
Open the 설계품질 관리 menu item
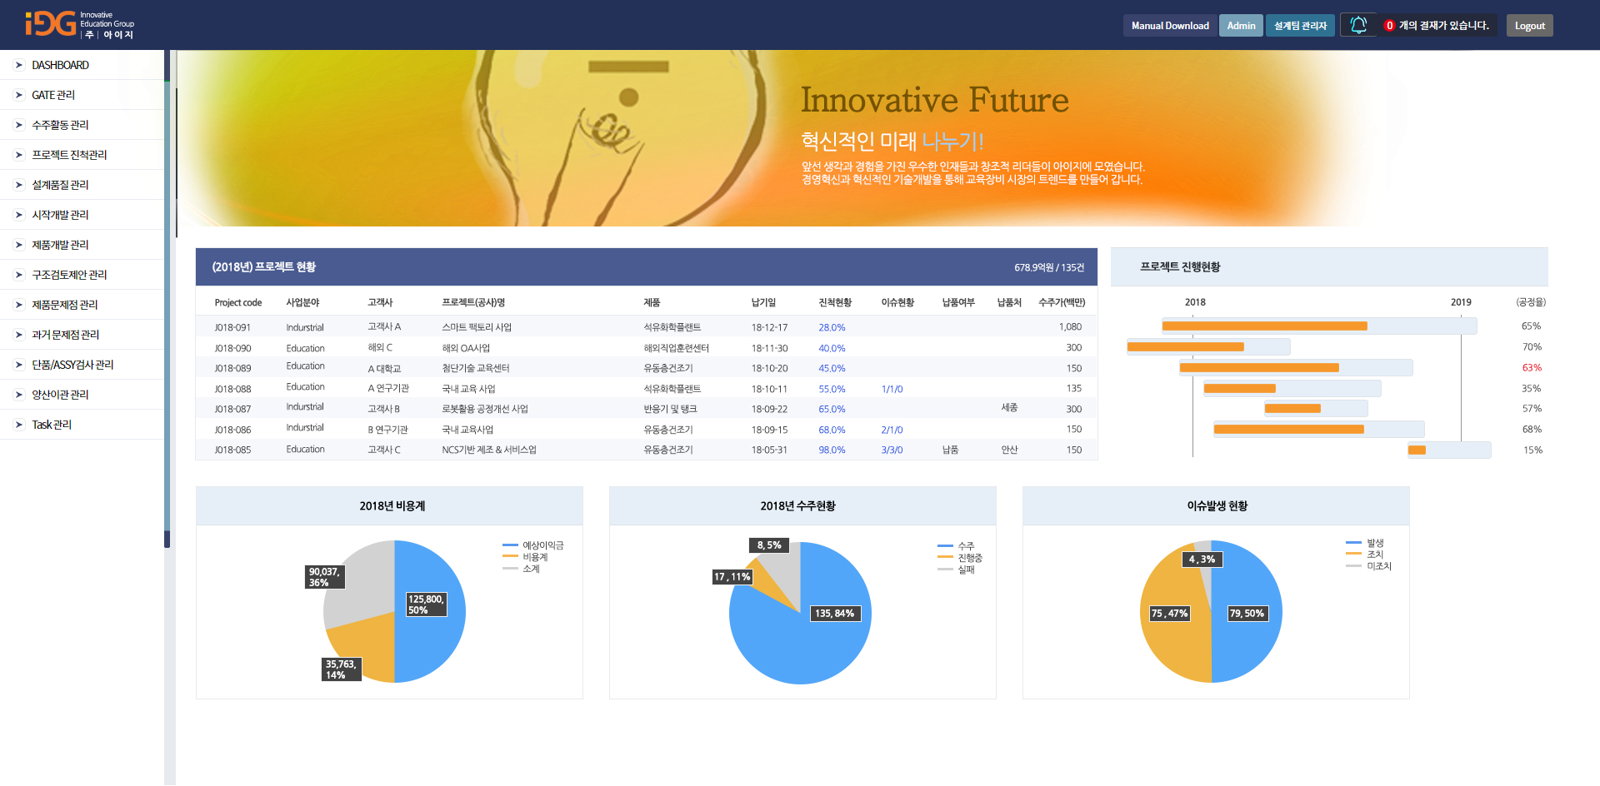click(60, 185)
